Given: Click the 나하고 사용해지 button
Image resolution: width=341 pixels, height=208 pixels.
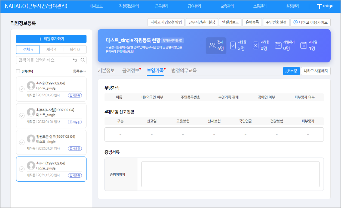Looking at the screenshot, I should (316, 71).
